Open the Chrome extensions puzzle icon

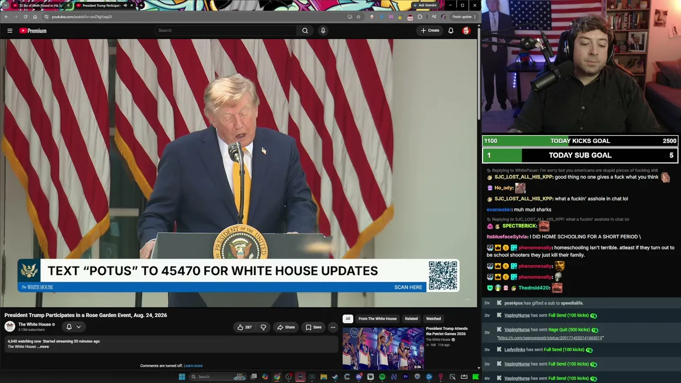420,16
